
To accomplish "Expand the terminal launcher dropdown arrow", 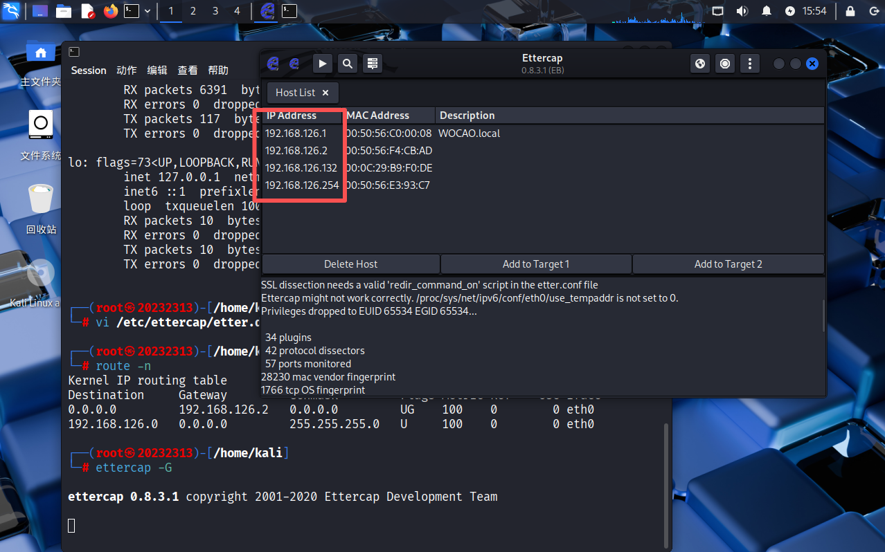I will 147,11.
